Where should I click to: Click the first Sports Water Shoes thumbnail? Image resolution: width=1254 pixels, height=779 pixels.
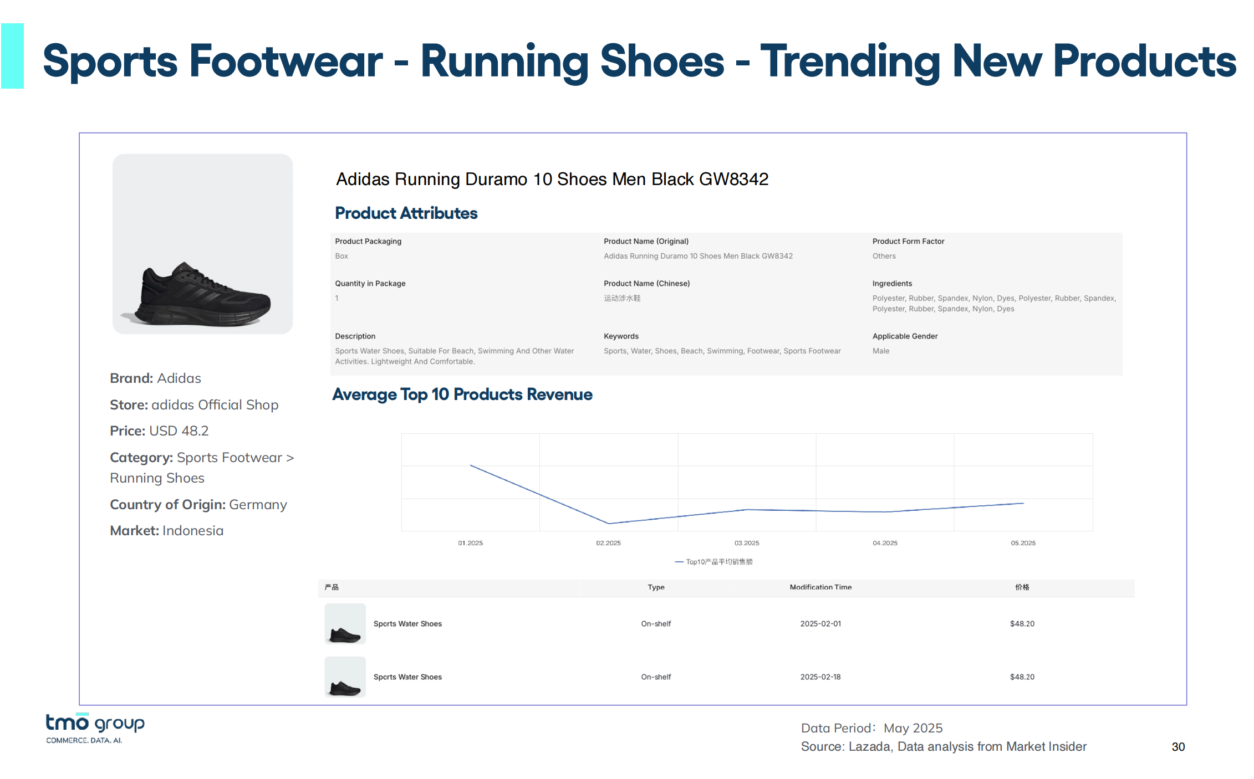tap(345, 624)
